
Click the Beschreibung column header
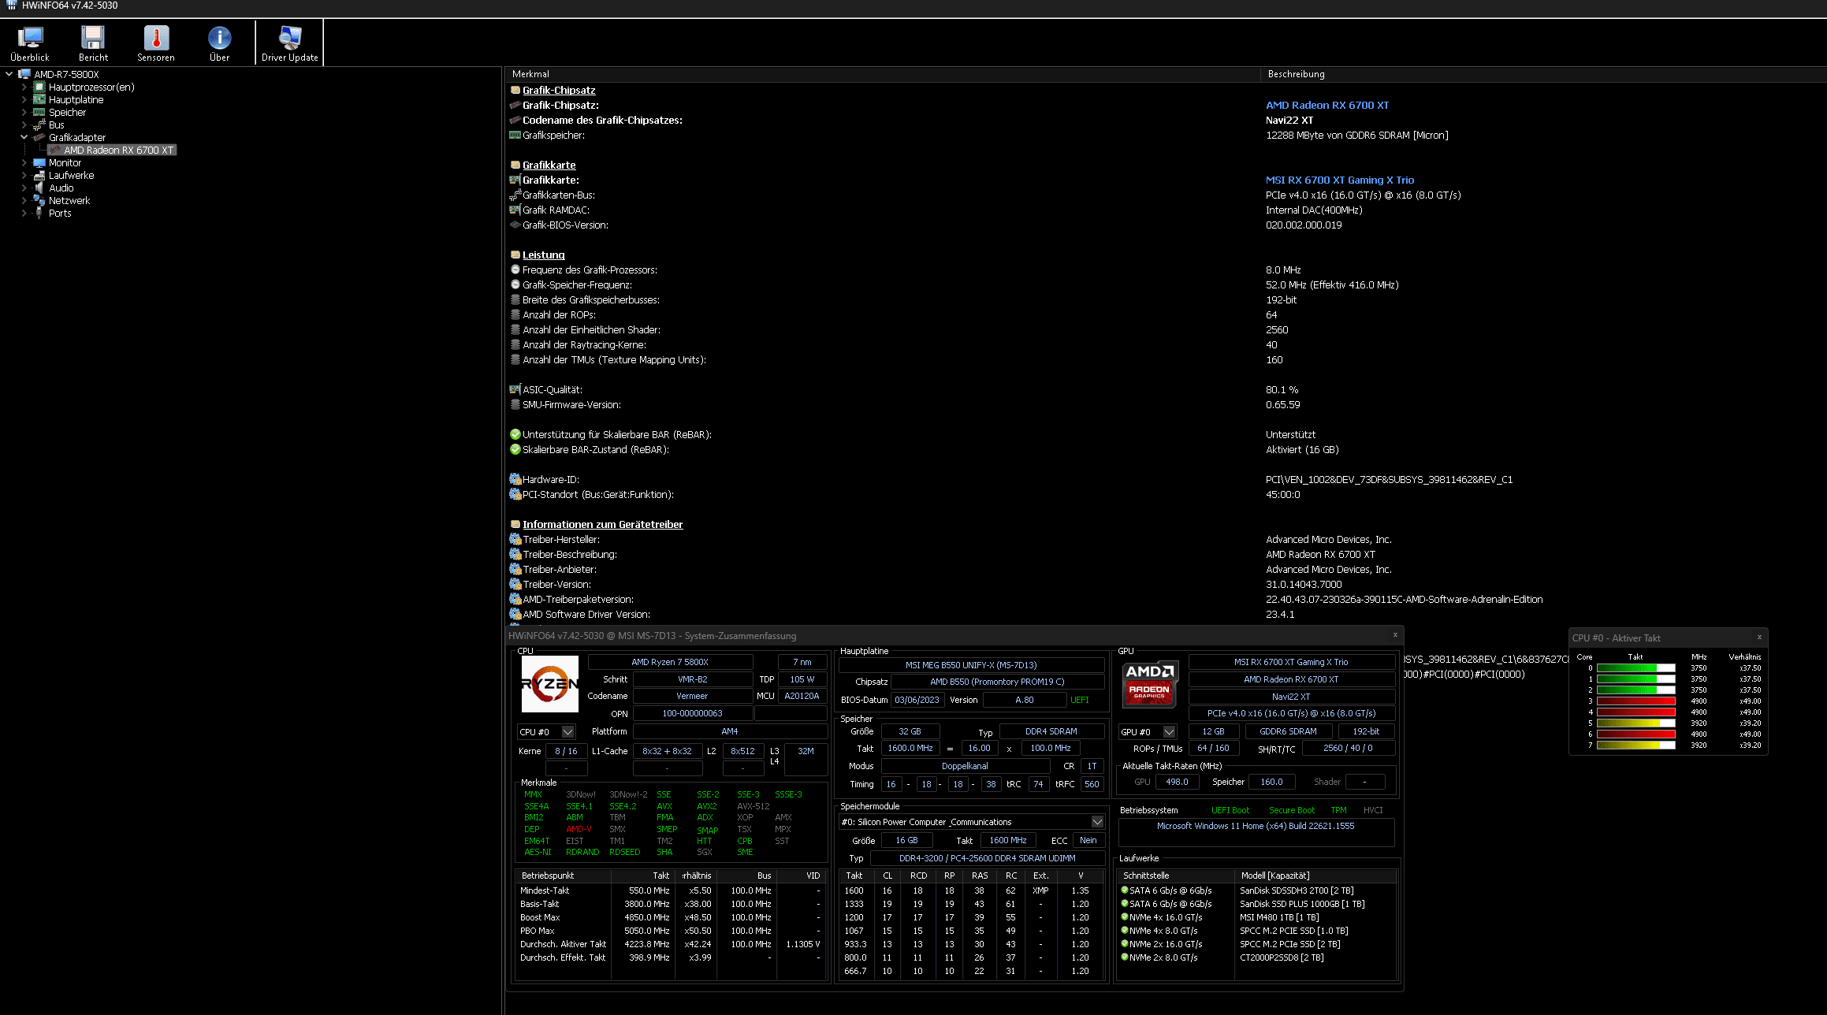pos(1543,74)
